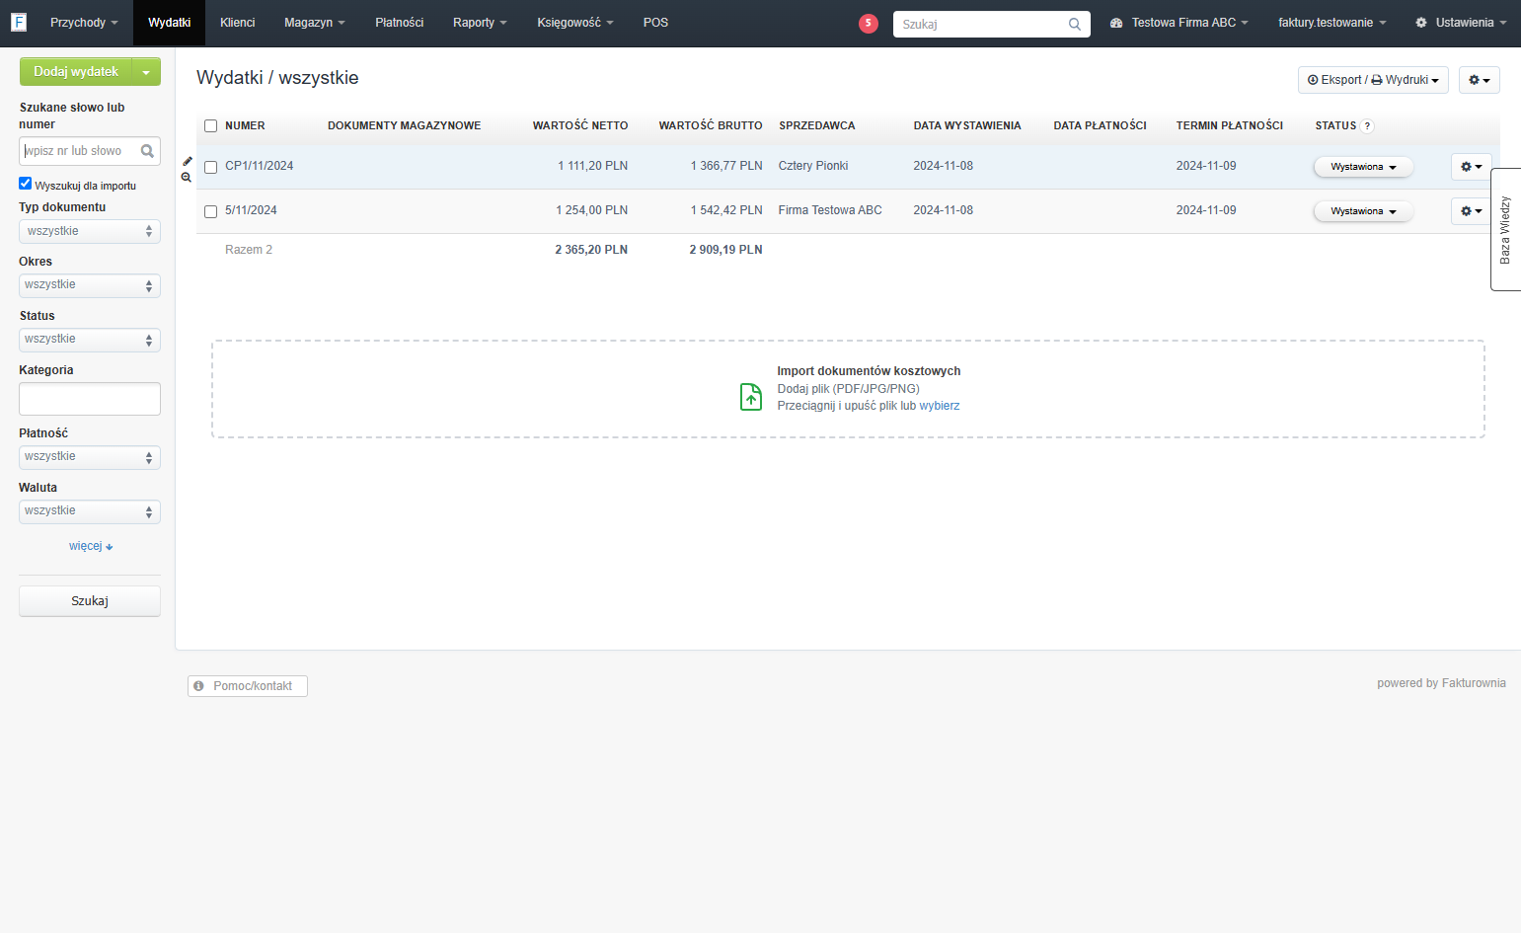Screen dimensions: 1521x933
Task: Click the magnifier icon in top search
Action: (x=1075, y=24)
